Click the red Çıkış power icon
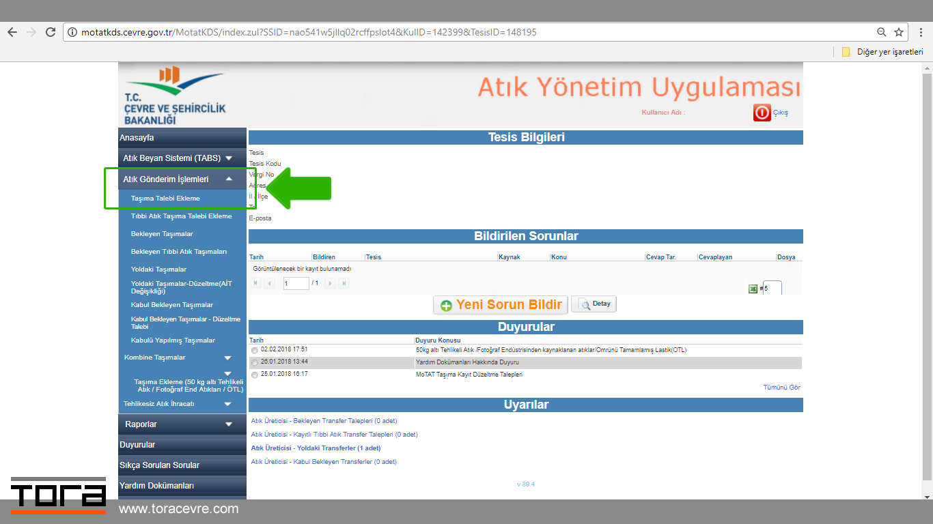The image size is (933, 524). 762,113
